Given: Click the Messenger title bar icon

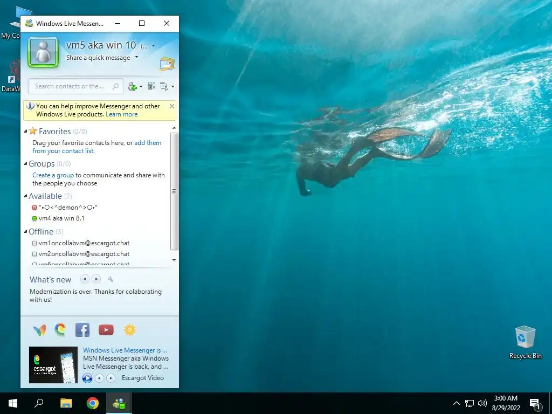Looking at the screenshot, I should (29, 23).
